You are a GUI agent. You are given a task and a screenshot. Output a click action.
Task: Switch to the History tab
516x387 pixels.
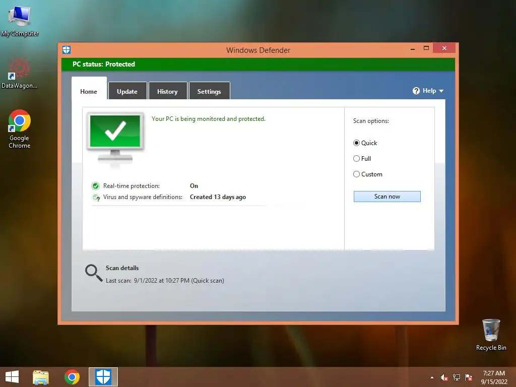pyautogui.click(x=167, y=91)
